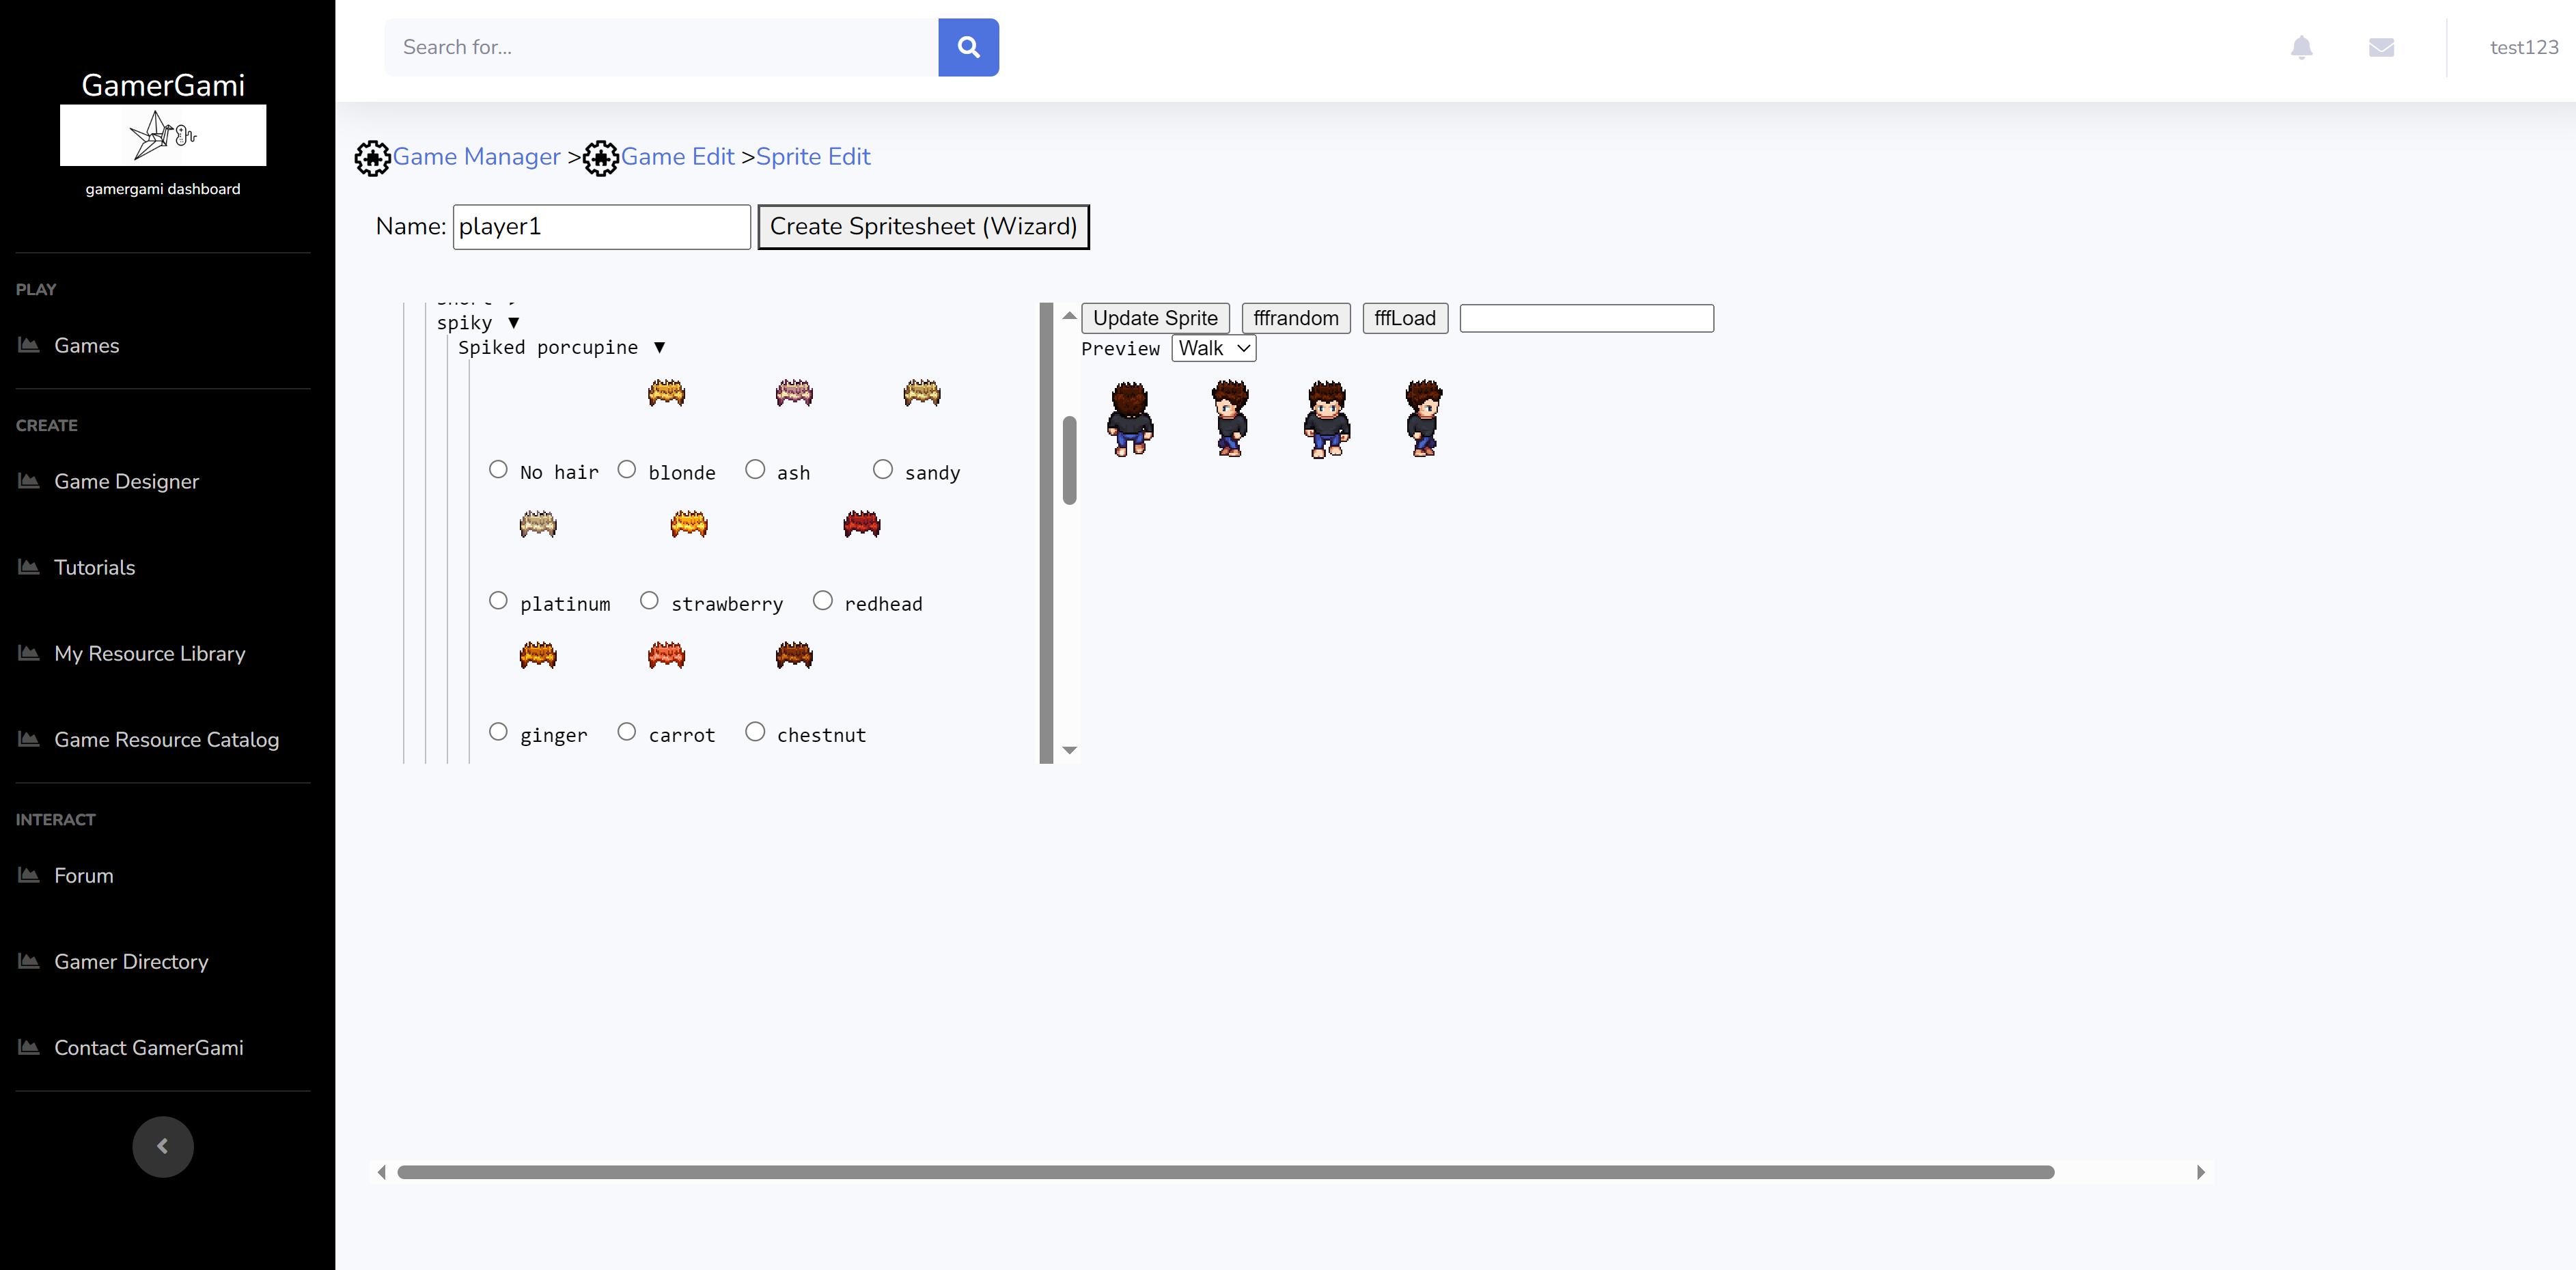The image size is (2576, 1270).
Task: Click the sprite Name input field
Action: point(601,227)
